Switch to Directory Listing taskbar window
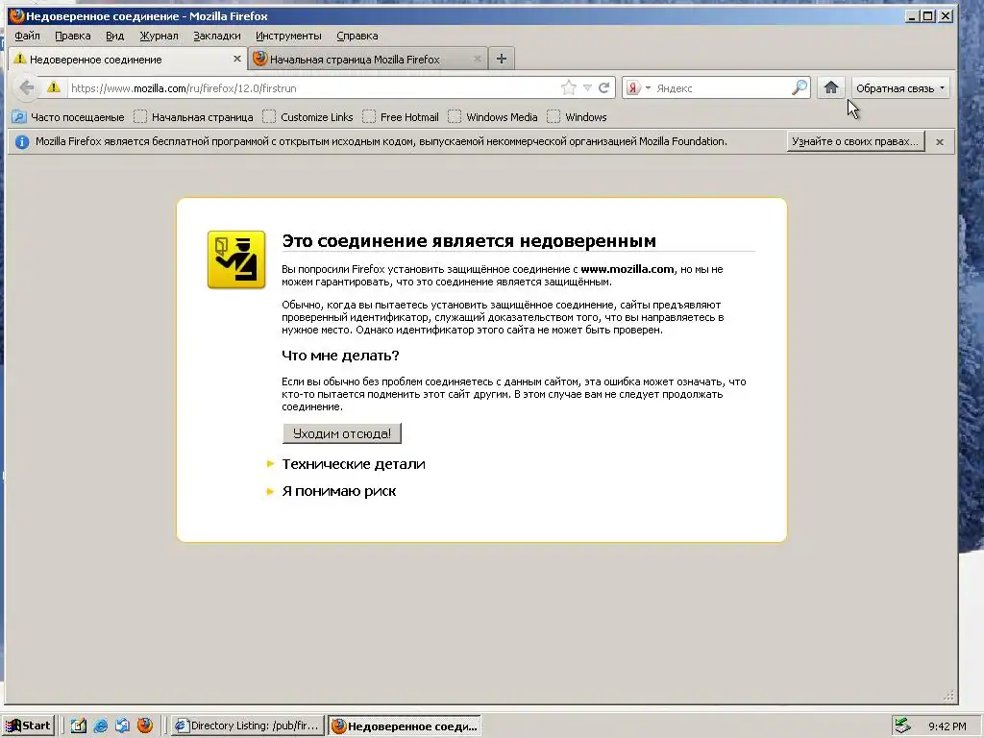The image size is (984, 738). point(248,726)
